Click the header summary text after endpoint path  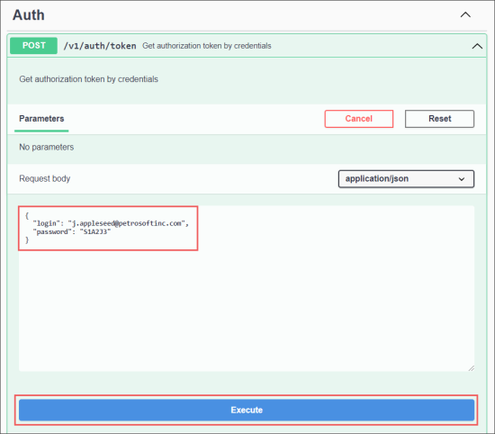[206, 46]
